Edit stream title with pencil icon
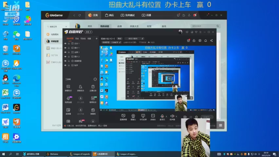 click(142, 38)
